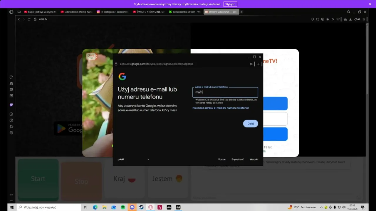Open the Twitch icon in Opera sidebar
Viewport: 376px width, 211px height.
pyautogui.click(x=11, y=105)
